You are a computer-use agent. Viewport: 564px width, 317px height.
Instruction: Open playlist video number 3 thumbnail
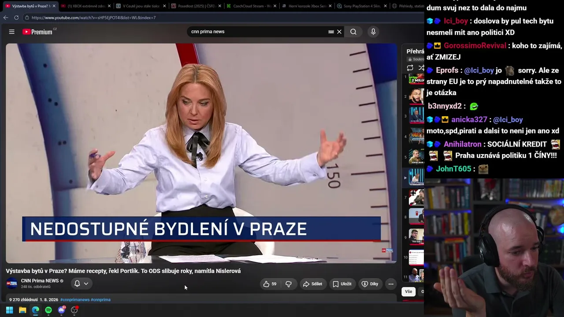[x=416, y=116]
